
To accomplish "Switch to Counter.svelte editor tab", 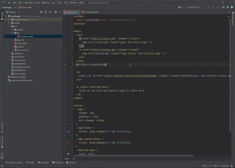I will [91, 12].
